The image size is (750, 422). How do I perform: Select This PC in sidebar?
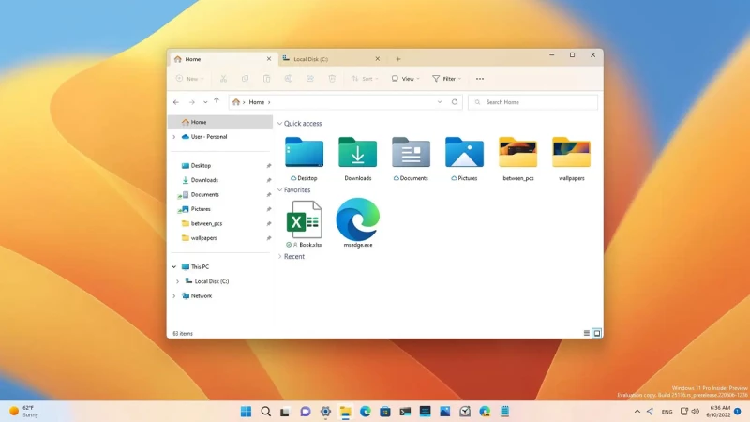200,267
